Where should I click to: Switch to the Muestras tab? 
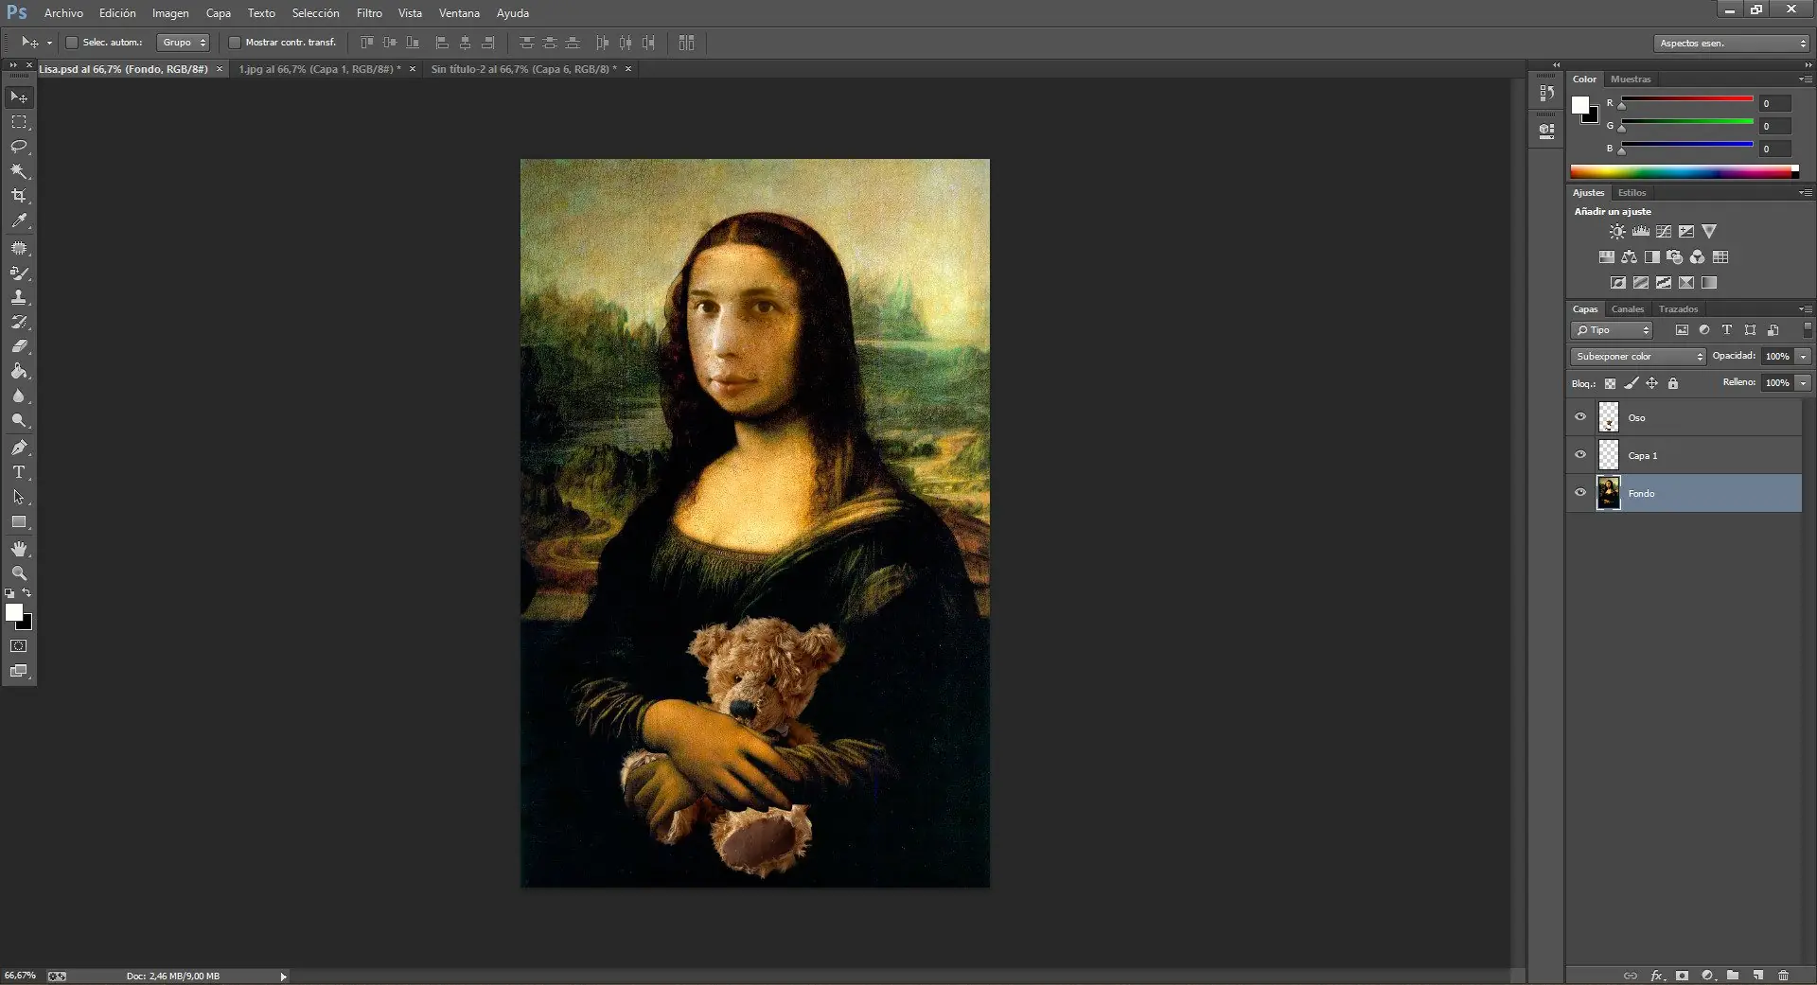[x=1631, y=79]
